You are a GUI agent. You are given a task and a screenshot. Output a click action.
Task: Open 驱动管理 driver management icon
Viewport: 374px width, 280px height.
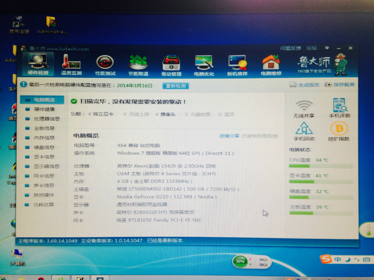(x=171, y=63)
